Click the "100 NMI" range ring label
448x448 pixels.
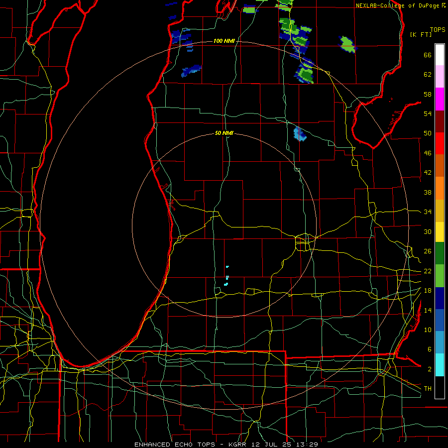tap(224, 41)
